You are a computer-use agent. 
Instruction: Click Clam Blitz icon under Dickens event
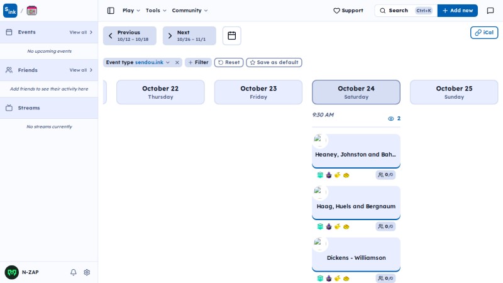tap(346, 278)
